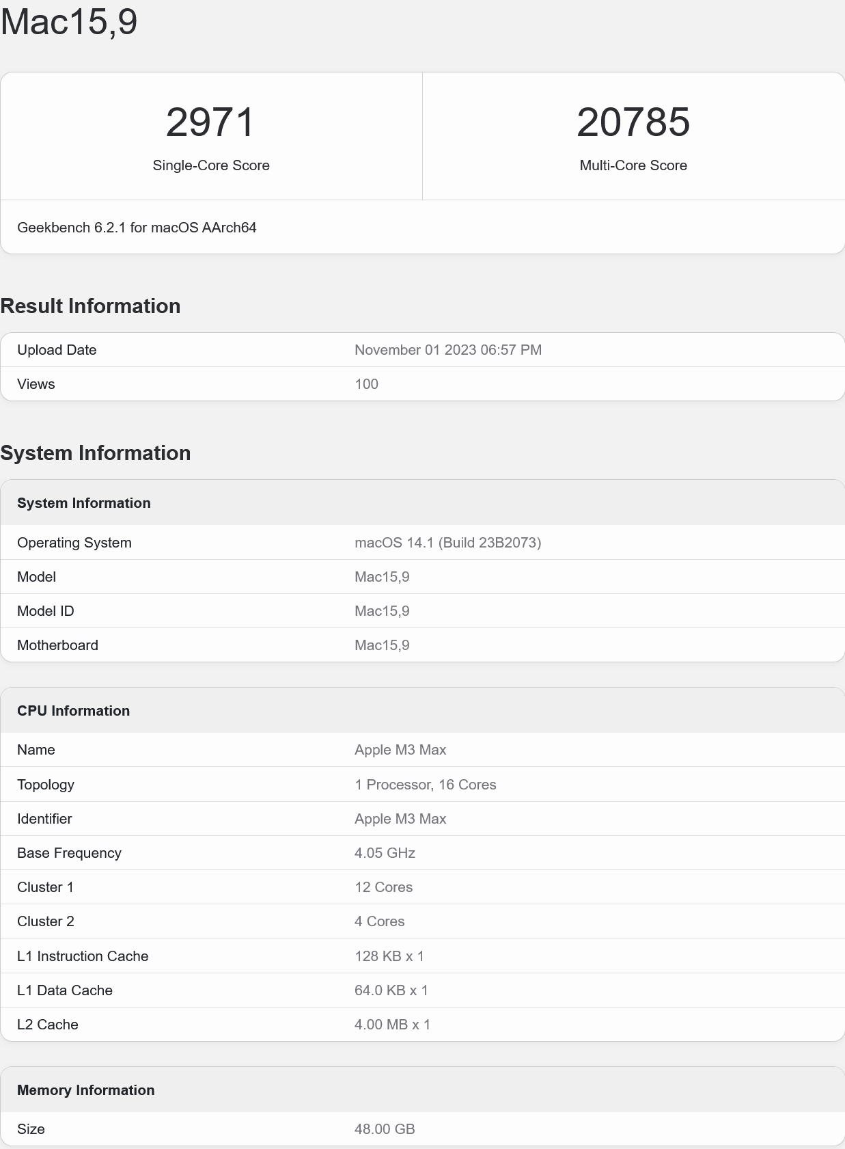Click the System Information table header

(x=84, y=503)
